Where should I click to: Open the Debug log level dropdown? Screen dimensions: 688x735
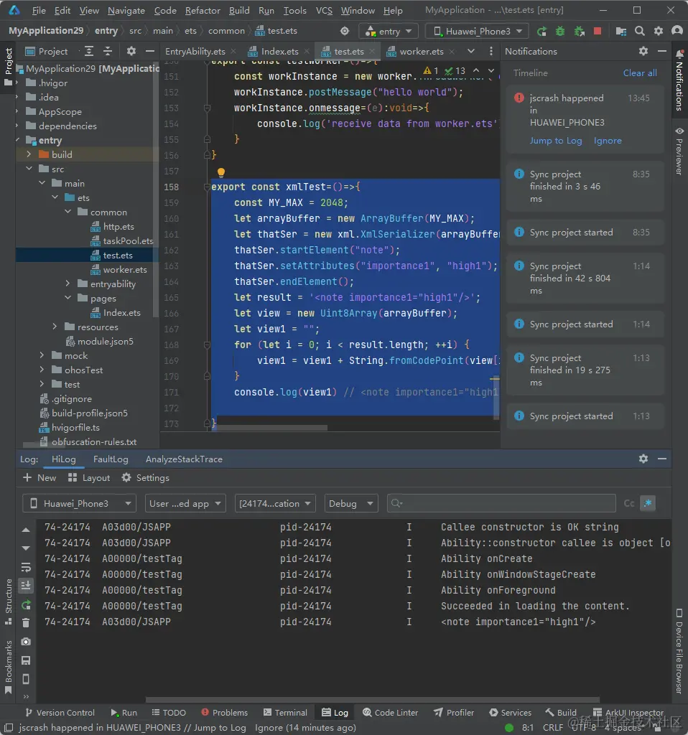[351, 503]
